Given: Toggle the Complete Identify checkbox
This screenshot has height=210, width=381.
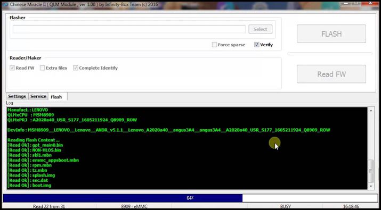Looking at the screenshot, I should 76,68.
